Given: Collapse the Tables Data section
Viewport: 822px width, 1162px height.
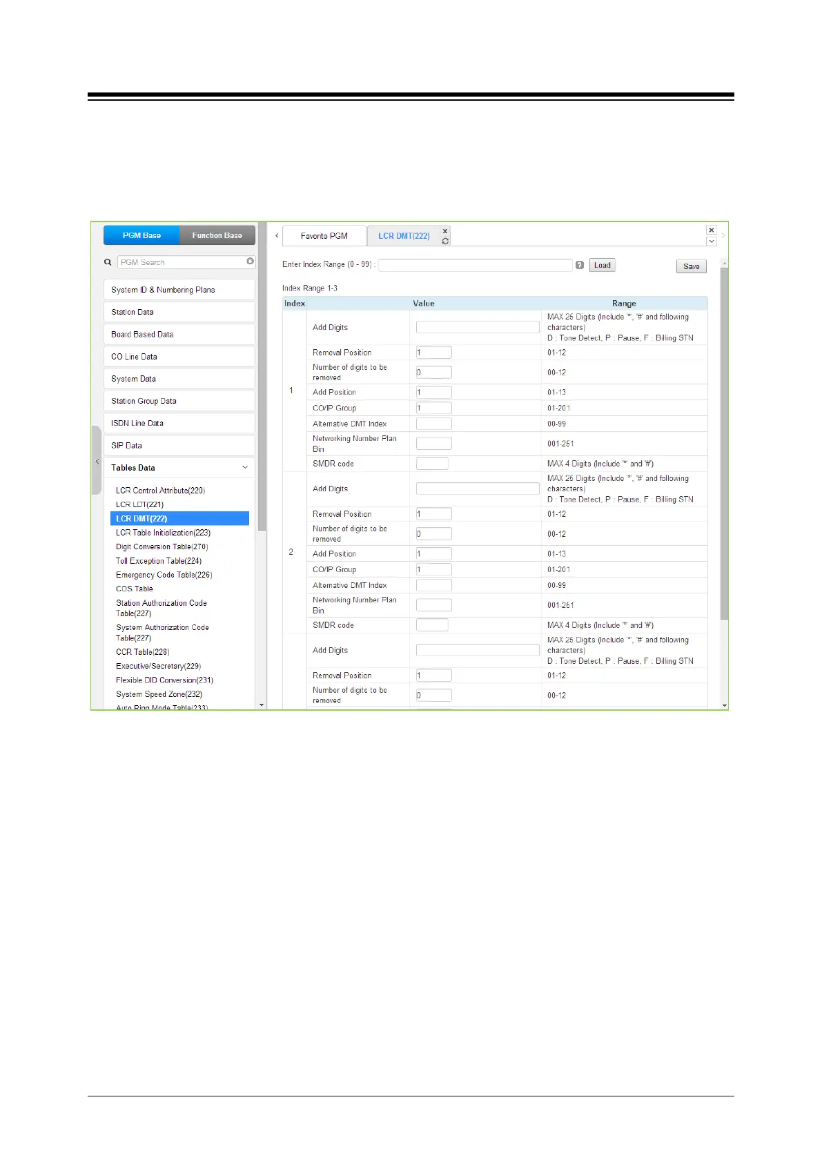Looking at the screenshot, I should point(179,468).
